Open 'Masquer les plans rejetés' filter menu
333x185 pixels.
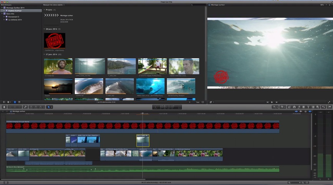click(54, 5)
